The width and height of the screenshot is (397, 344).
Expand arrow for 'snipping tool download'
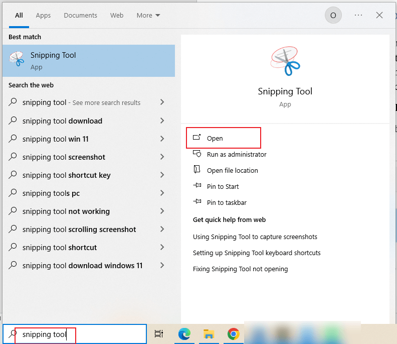tap(162, 121)
